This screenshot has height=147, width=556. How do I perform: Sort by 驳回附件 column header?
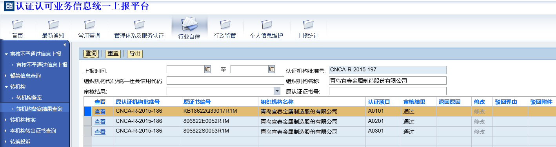coord(541,102)
